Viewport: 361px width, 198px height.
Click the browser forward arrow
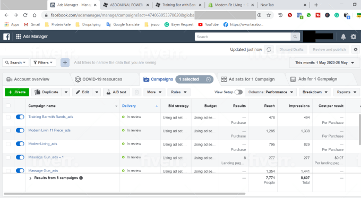[x=15, y=15]
